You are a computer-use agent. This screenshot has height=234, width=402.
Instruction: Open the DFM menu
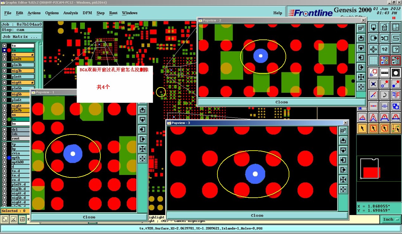point(87,13)
